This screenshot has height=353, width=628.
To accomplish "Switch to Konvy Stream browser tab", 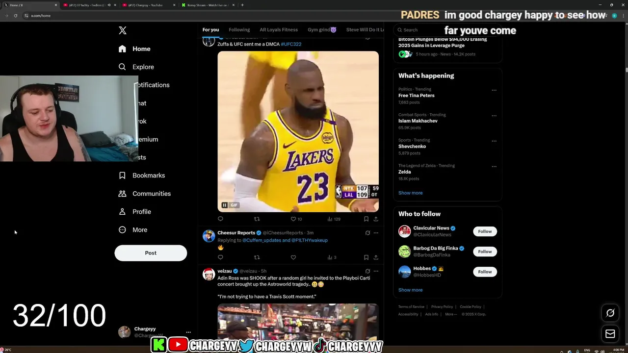I will (x=207, y=5).
